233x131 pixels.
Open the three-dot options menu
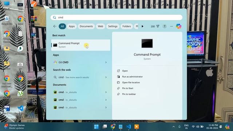pos(171,26)
